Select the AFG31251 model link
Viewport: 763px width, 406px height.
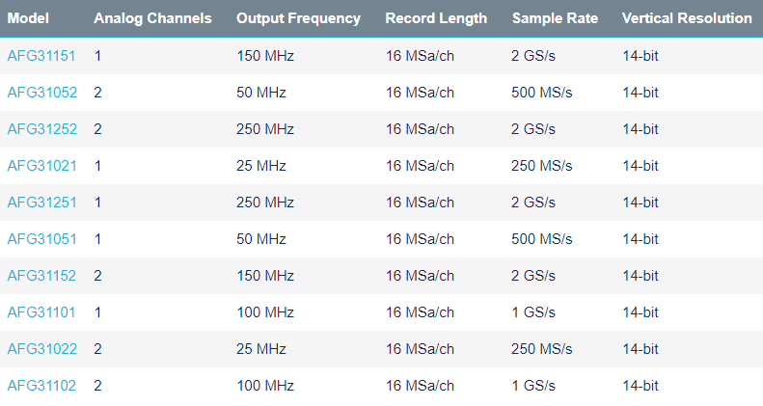point(41,203)
